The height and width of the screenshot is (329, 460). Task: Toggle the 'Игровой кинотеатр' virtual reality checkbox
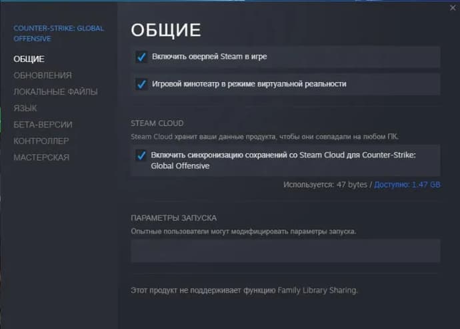141,84
